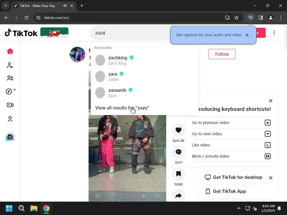Image resolution: width=287 pixels, height=215 pixels.
Task: Open volume tray icon
Action: coord(255,208)
